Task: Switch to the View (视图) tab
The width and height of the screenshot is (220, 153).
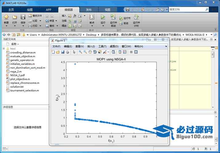Action: tap(108, 10)
